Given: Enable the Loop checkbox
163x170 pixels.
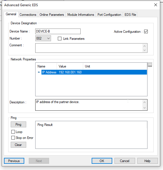Looking at the screenshot, I should (13, 132).
